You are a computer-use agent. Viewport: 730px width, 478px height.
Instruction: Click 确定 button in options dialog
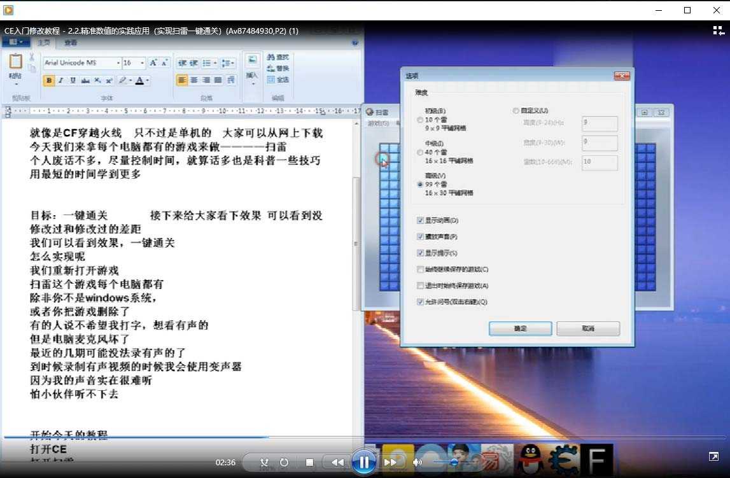point(520,328)
